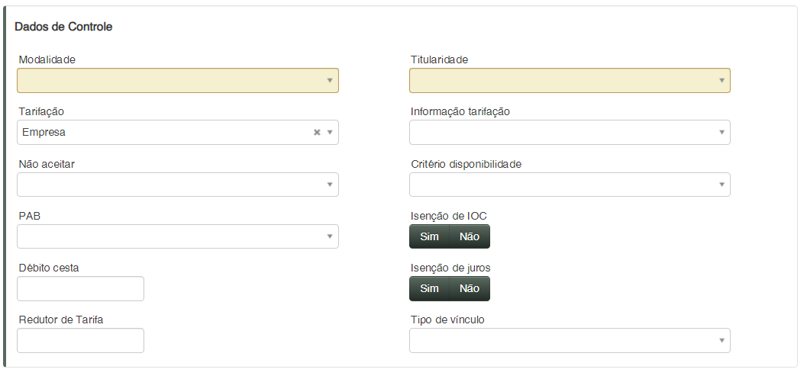Image resolution: width=807 pixels, height=379 pixels.
Task: Set Isenção de juros to Sim
Action: 429,288
